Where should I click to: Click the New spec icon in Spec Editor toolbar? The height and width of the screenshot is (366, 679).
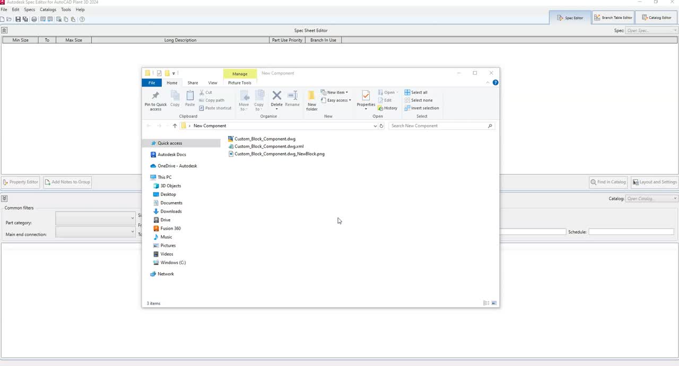3,19
